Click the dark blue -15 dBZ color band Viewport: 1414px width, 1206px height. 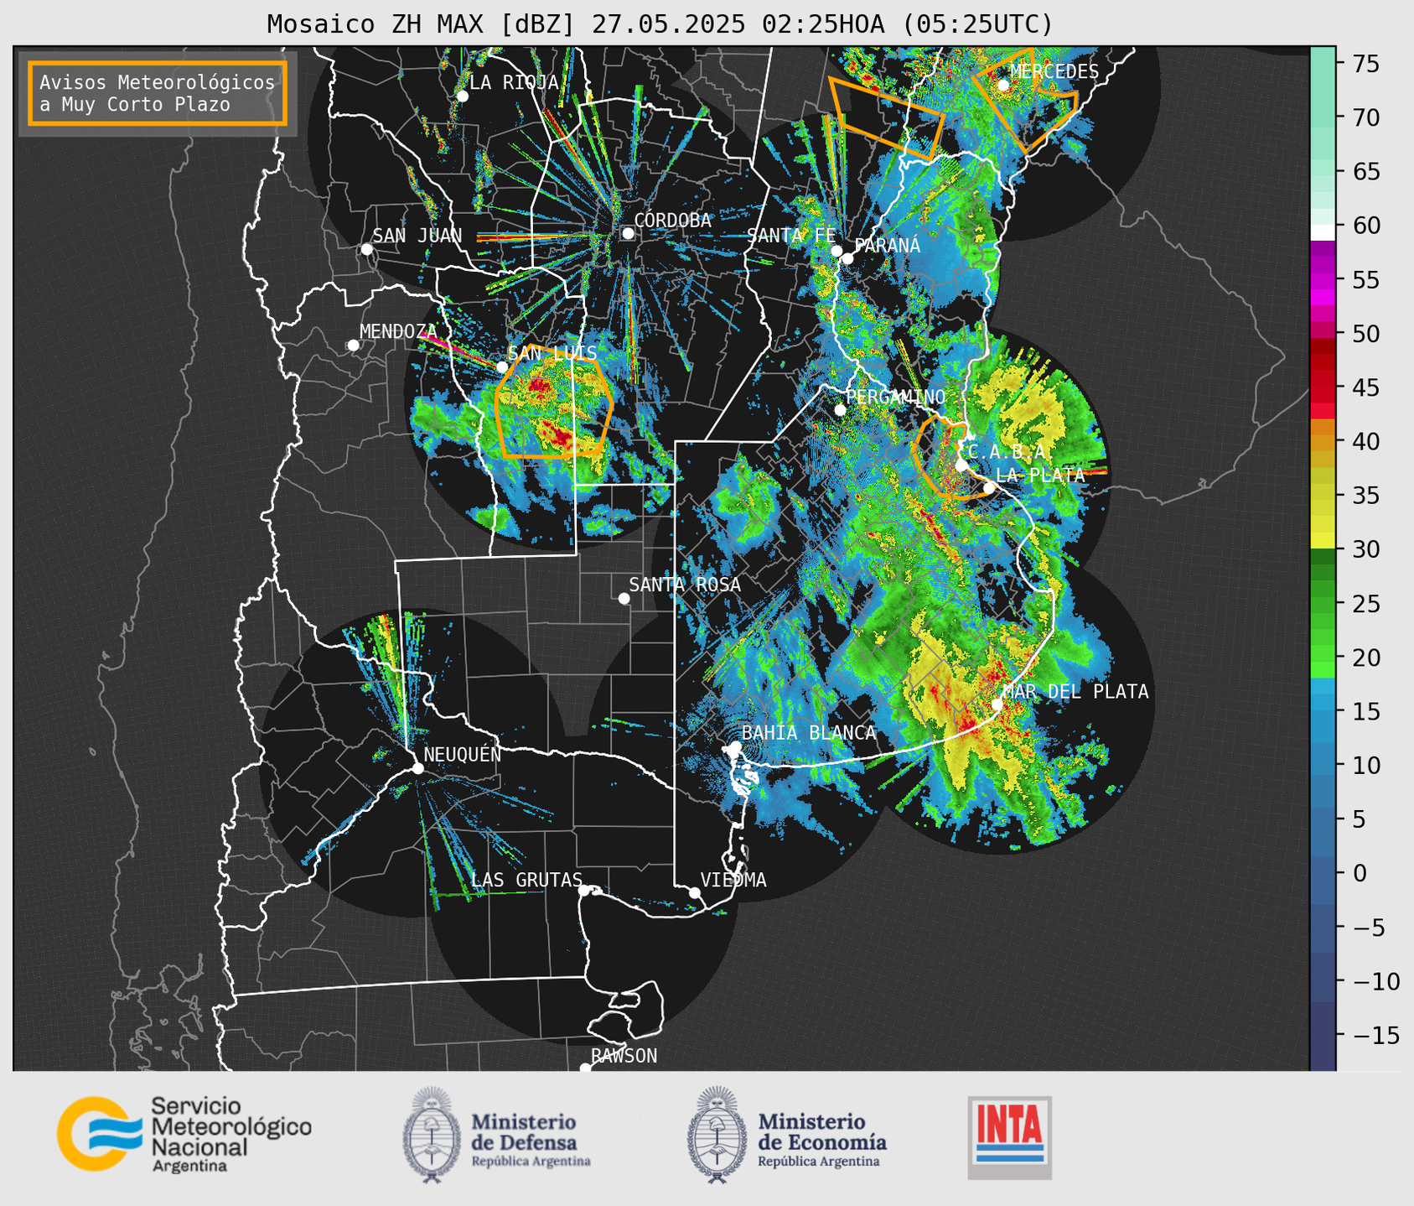(1323, 1035)
